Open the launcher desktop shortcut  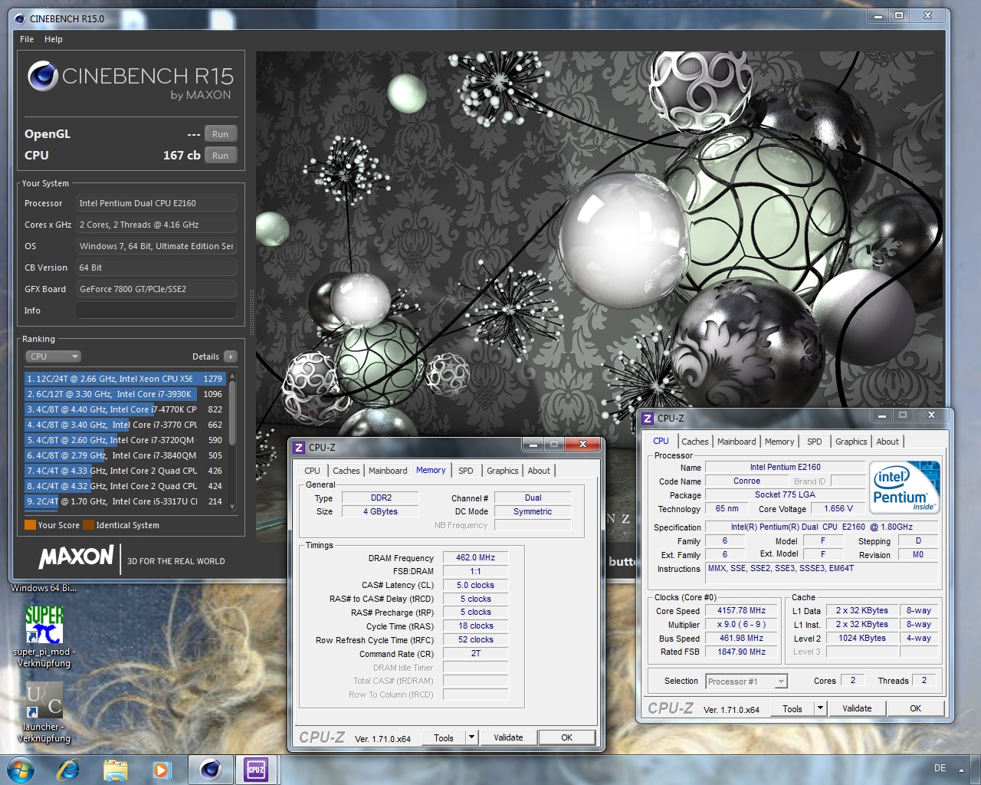click(44, 713)
